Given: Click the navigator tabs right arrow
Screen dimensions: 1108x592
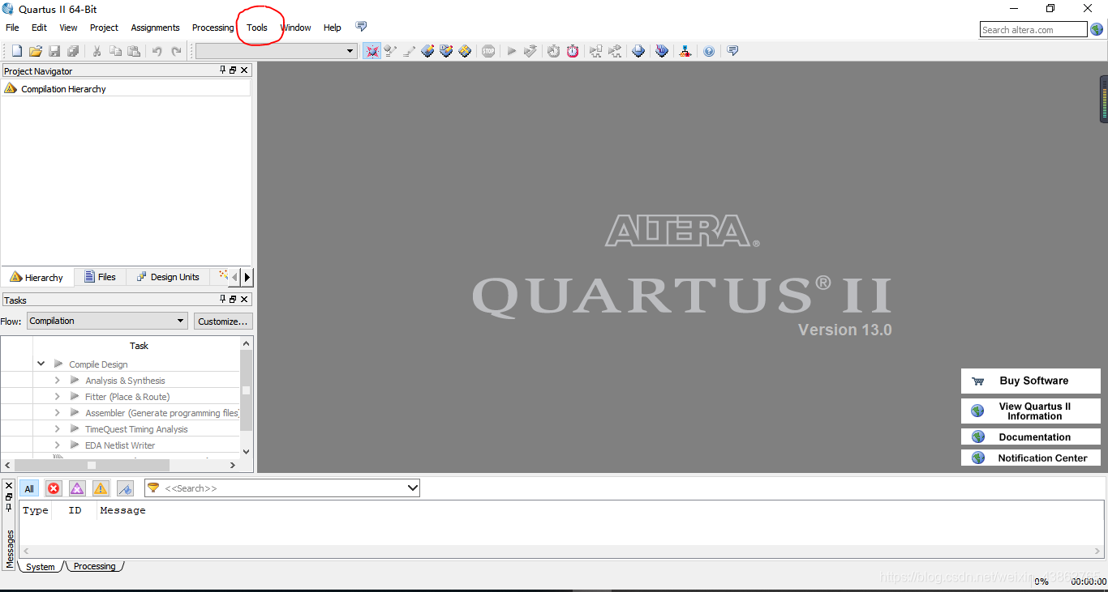Looking at the screenshot, I should click(247, 277).
